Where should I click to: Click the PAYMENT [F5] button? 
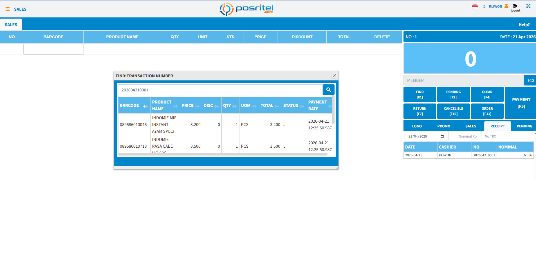tap(521, 103)
